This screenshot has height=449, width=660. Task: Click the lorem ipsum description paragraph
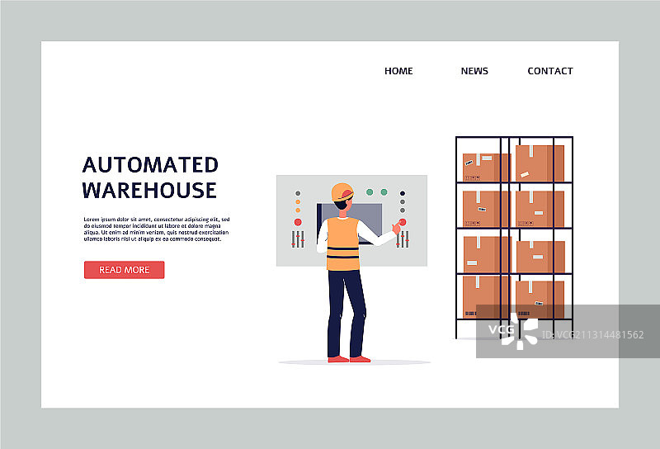[156, 229]
